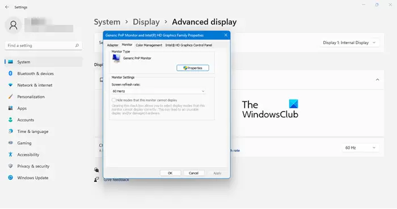This screenshot has height=209, width=397.
Task: Open the Bluetooth & devices icon
Action: 10,73
